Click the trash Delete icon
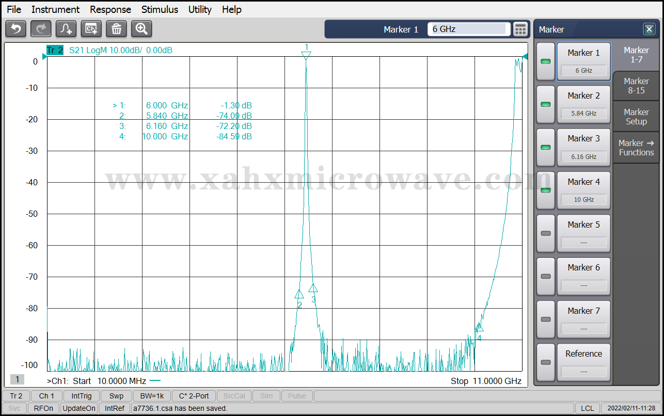This screenshot has height=416, width=664. click(117, 29)
